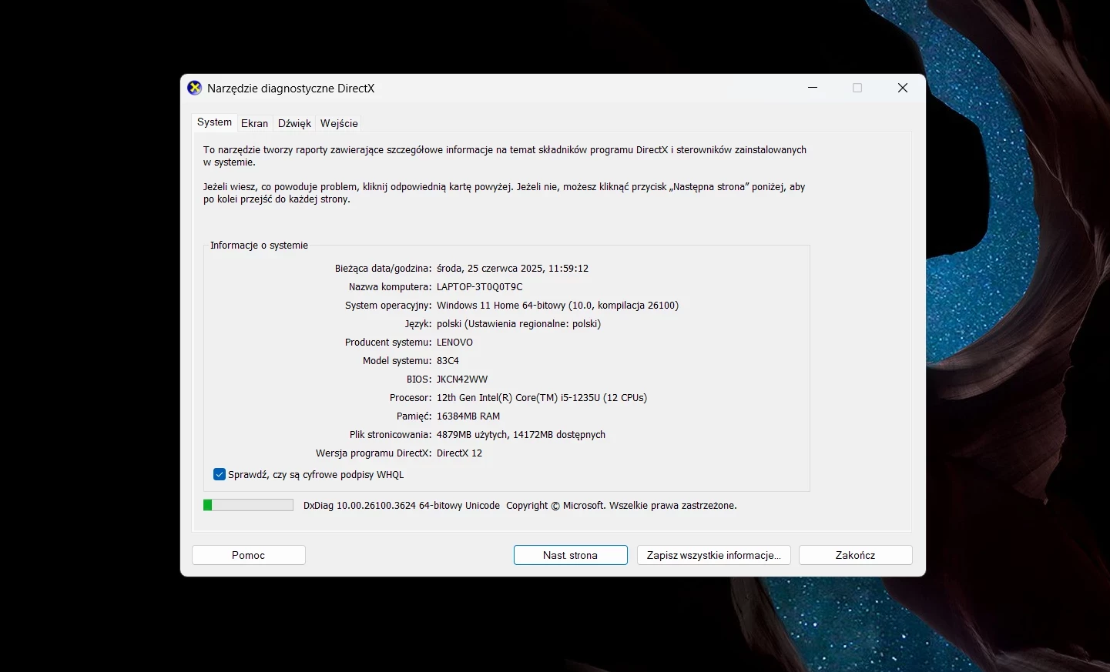1110x672 pixels.
Task: Click the DirectX diagnostic tool title icon
Action: pyautogui.click(x=195, y=88)
